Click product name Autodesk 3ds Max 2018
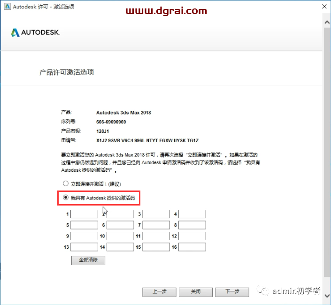331x305 pixels. coord(123,113)
